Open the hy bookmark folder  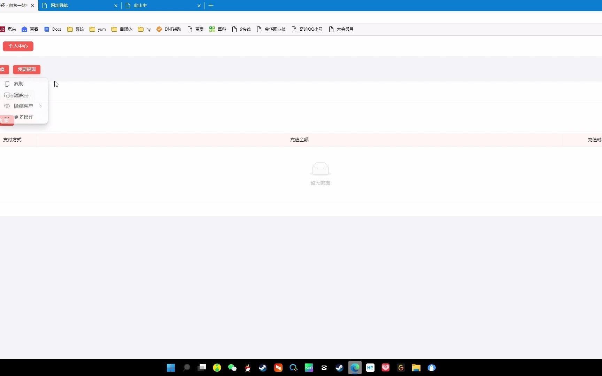144,29
